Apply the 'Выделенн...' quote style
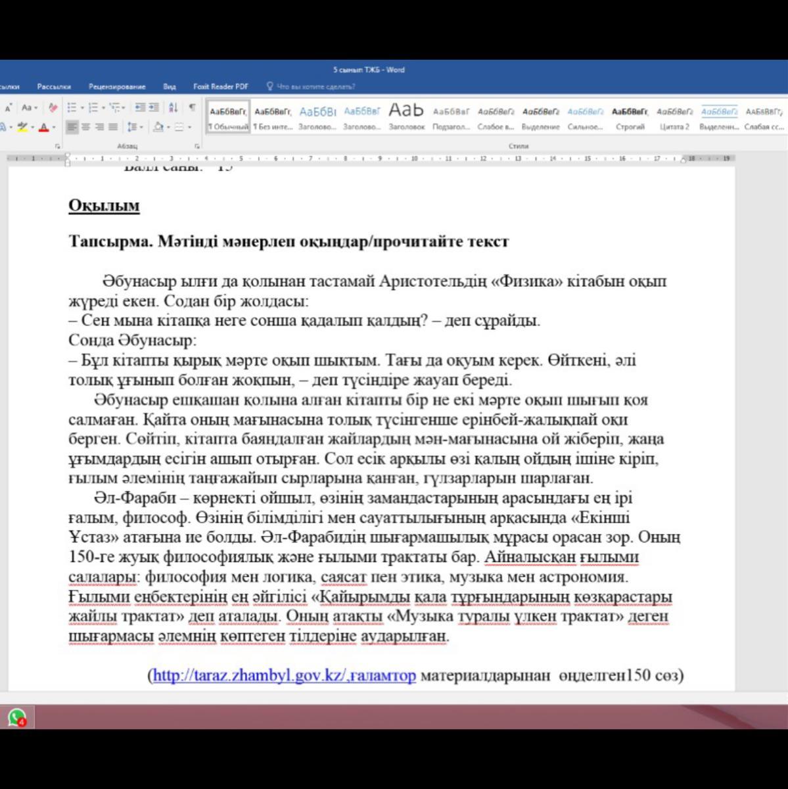The image size is (788, 789). (719, 116)
